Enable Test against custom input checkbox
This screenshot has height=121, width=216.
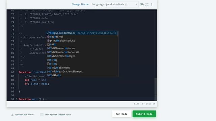point(42,114)
